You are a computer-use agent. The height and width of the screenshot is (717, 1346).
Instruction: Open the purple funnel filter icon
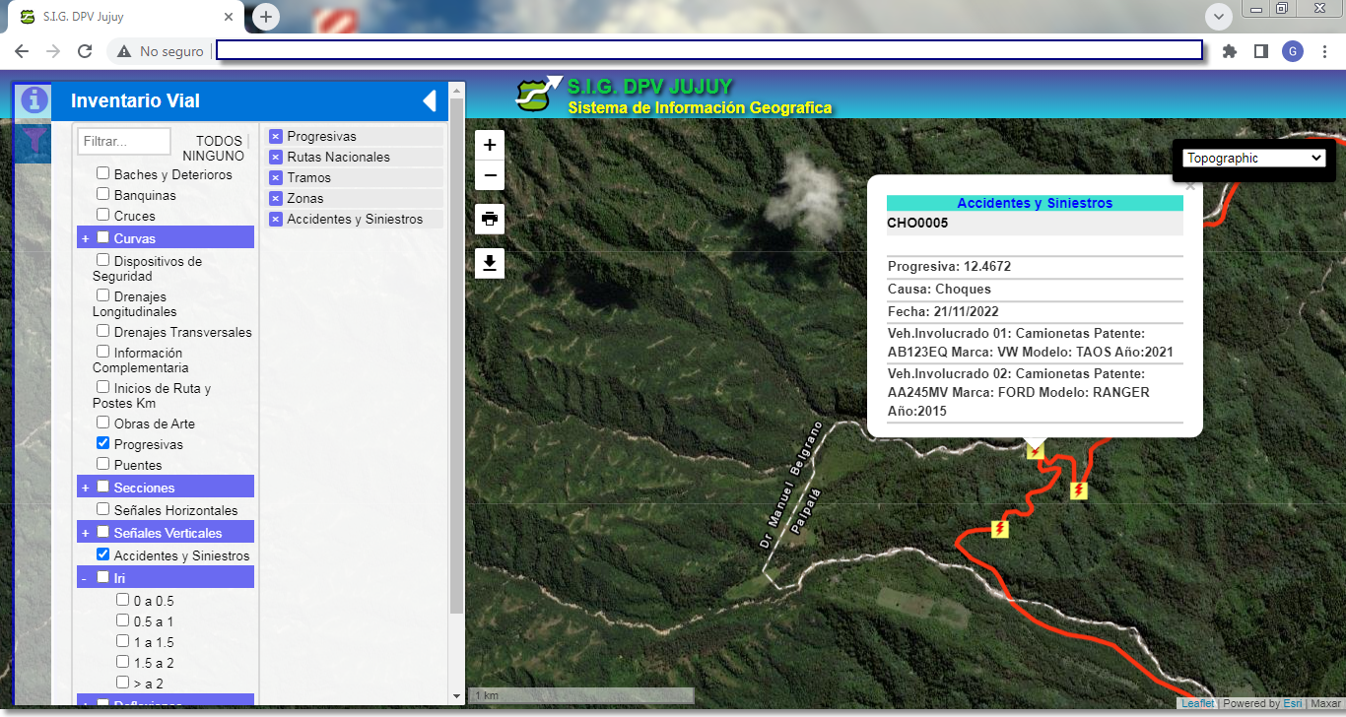[34, 139]
